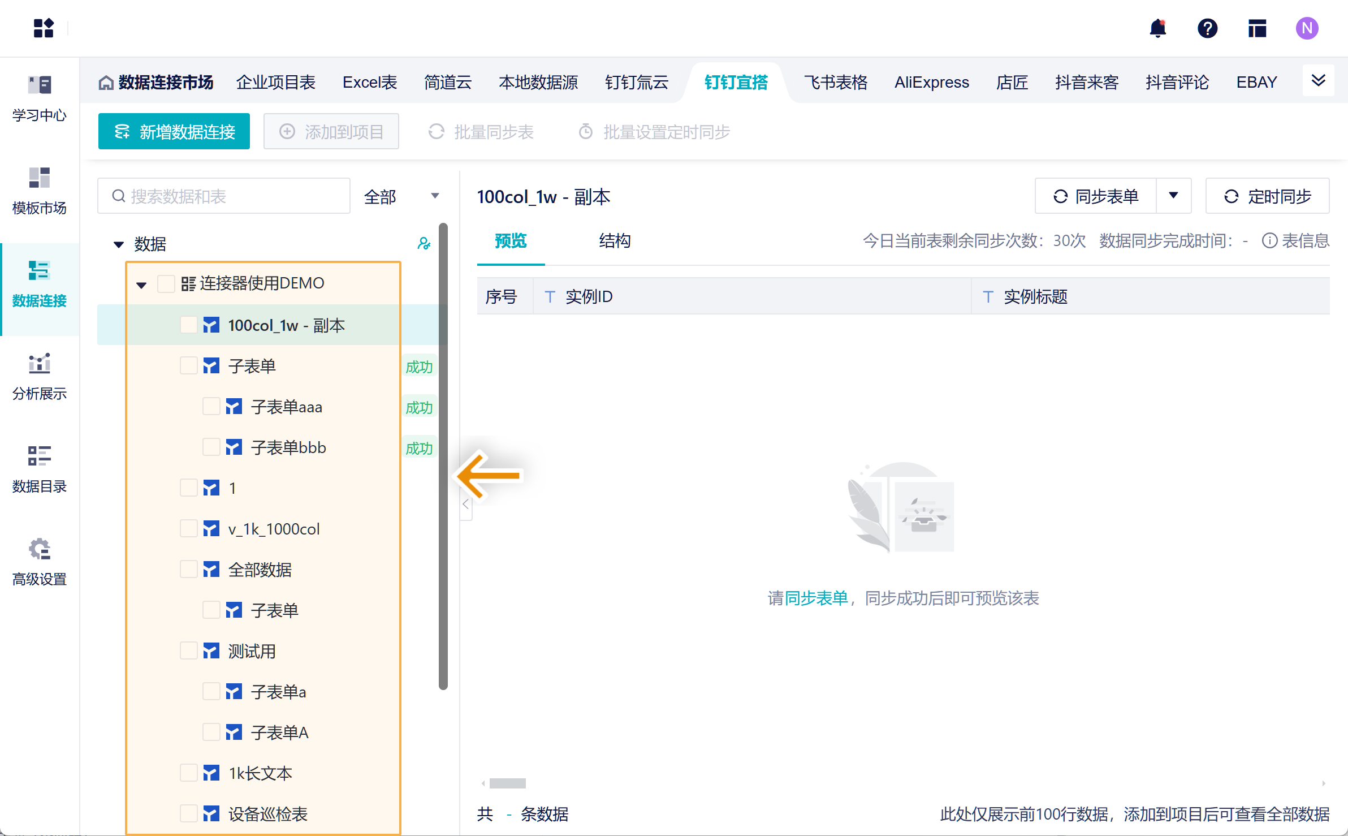Image resolution: width=1348 pixels, height=836 pixels.
Task: Click the user permission icon beside 数据
Action: click(x=424, y=243)
